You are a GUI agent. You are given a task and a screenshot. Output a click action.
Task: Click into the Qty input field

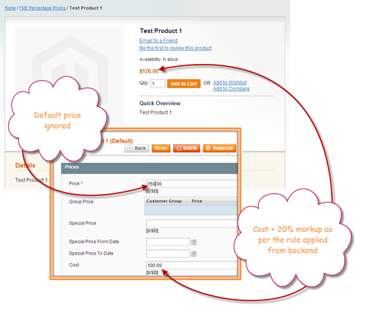point(158,84)
